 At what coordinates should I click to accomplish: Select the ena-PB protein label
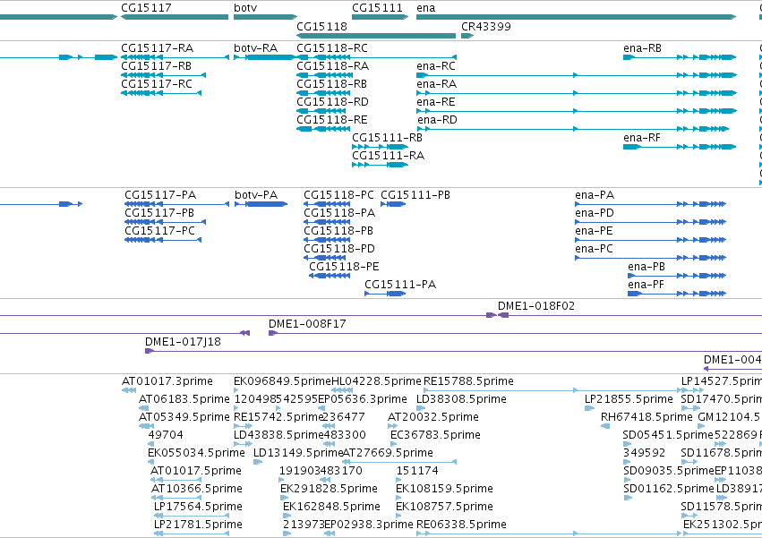point(646,268)
